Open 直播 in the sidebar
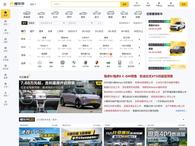The height and width of the screenshot is (146, 195). coord(5,76)
